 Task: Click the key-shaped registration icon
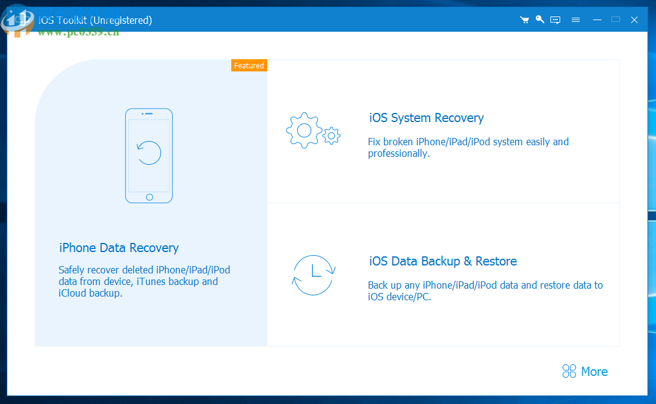point(539,19)
